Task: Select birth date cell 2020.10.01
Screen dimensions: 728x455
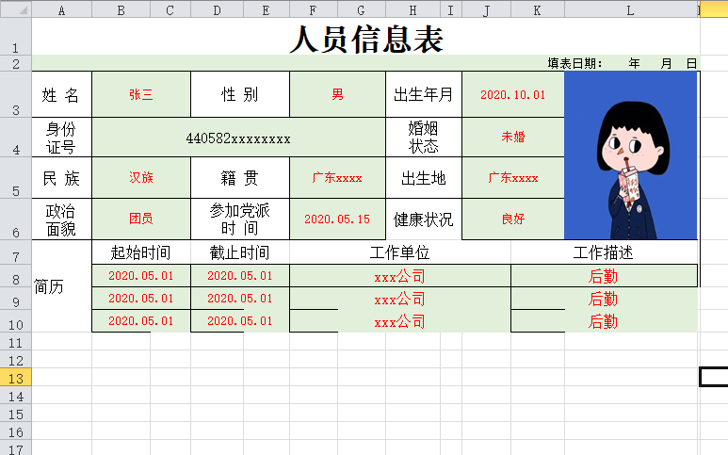Action: pyautogui.click(x=513, y=94)
